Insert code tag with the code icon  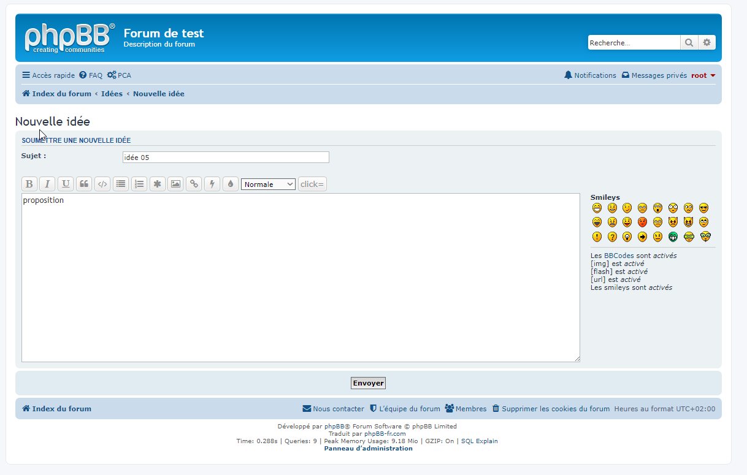102,184
